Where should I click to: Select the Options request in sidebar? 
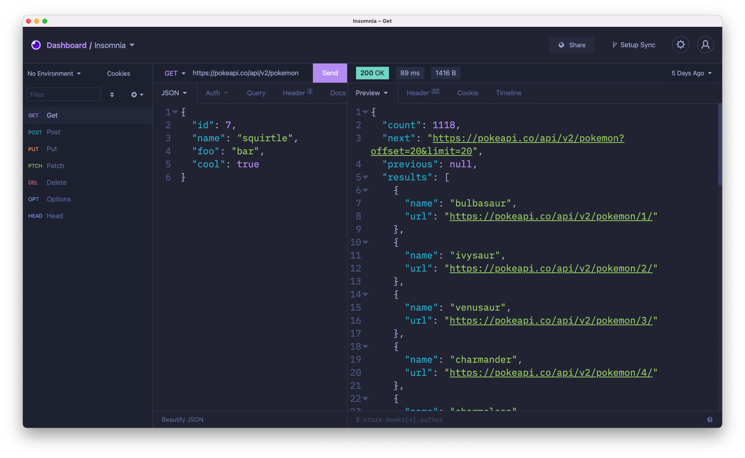(x=88, y=199)
